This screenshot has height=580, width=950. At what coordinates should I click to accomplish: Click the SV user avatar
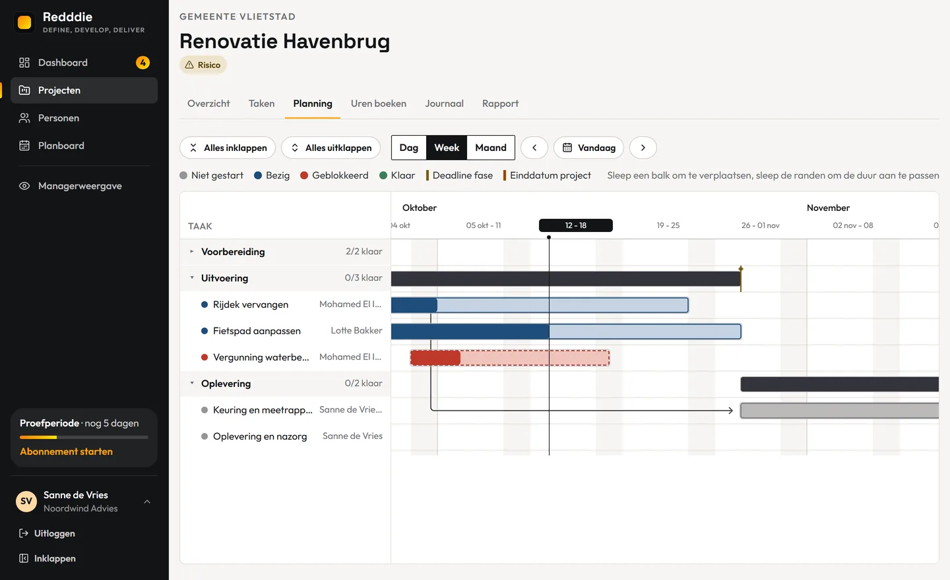26,502
